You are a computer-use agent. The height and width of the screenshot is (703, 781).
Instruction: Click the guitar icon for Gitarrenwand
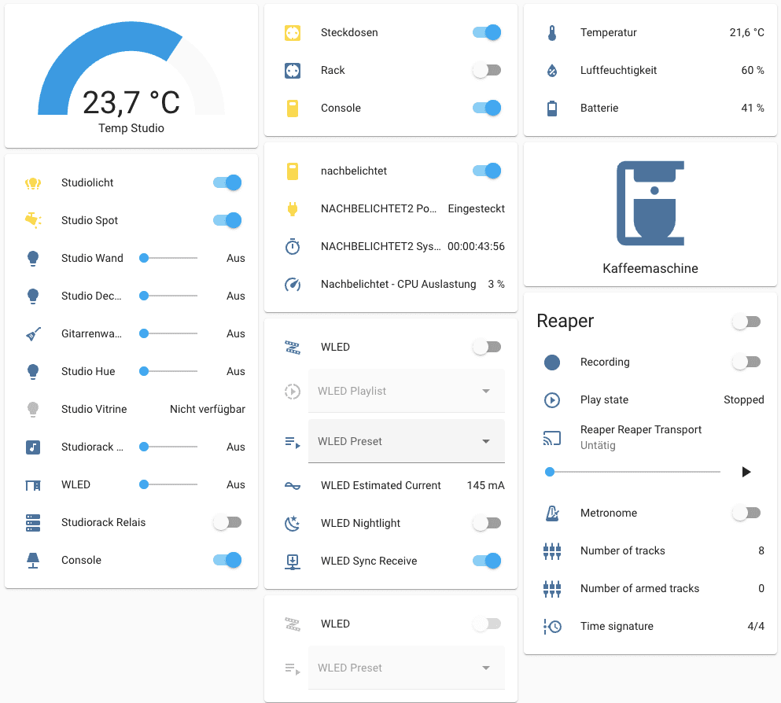pos(32,334)
